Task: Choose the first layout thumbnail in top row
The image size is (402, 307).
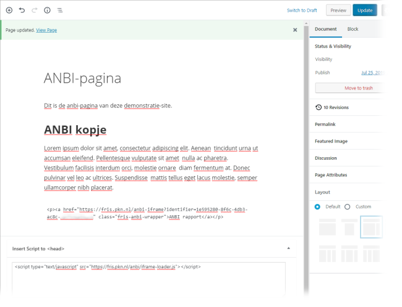Action: (x=327, y=227)
